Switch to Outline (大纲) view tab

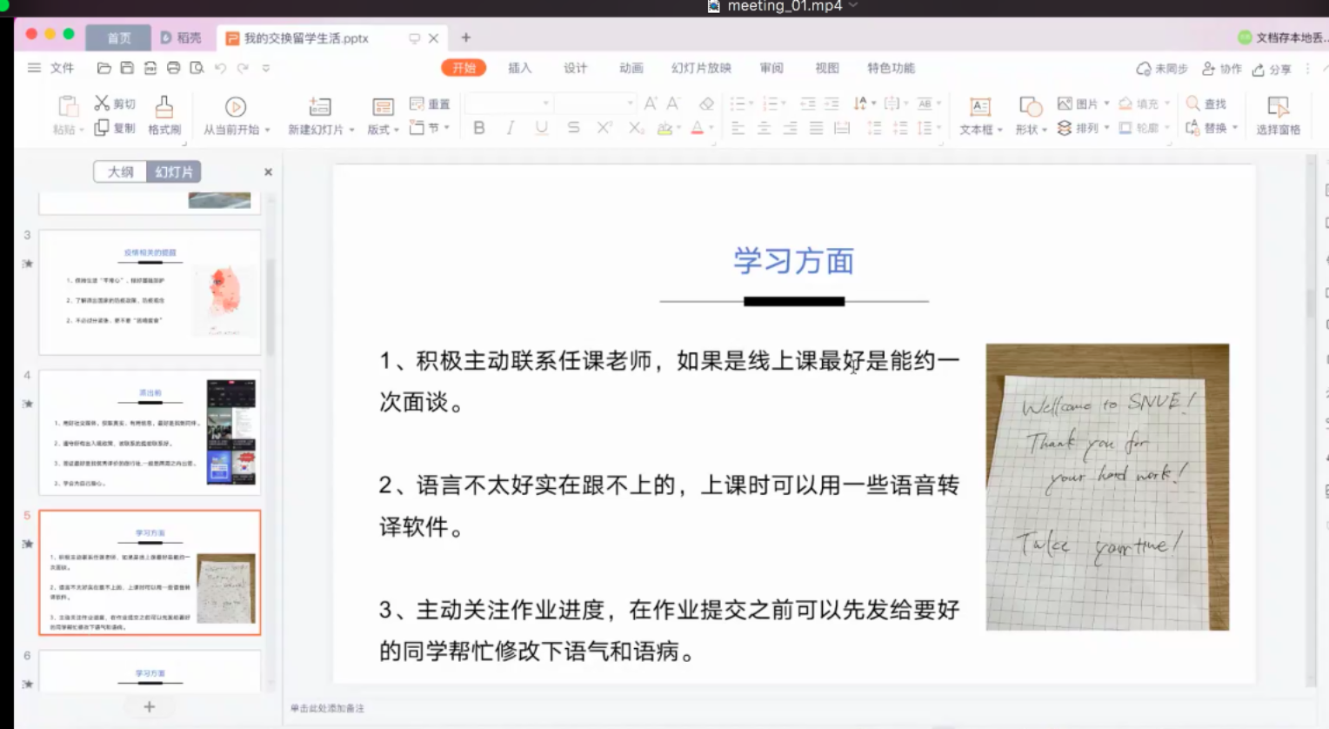point(120,172)
